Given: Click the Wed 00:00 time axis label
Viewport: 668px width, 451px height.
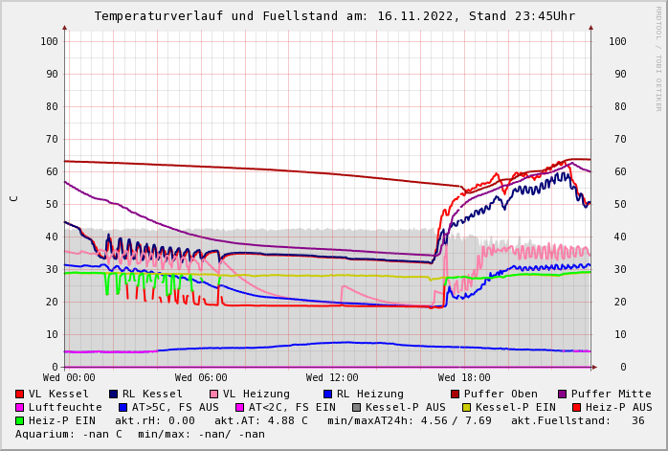Looking at the screenshot, I should 69,378.
